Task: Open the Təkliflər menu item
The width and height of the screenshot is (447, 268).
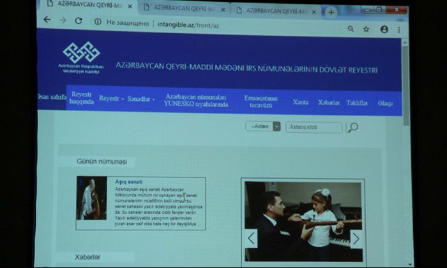Action: (x=357, y=103)
